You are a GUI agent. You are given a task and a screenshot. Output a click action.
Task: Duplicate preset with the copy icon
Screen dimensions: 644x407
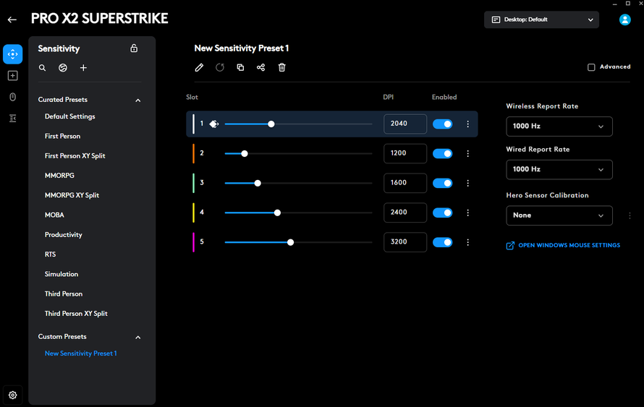pyautogui.click(x=241, y=67)
